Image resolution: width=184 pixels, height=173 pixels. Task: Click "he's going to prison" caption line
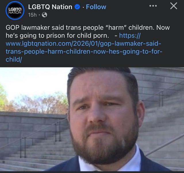click(x=57, y=35)
